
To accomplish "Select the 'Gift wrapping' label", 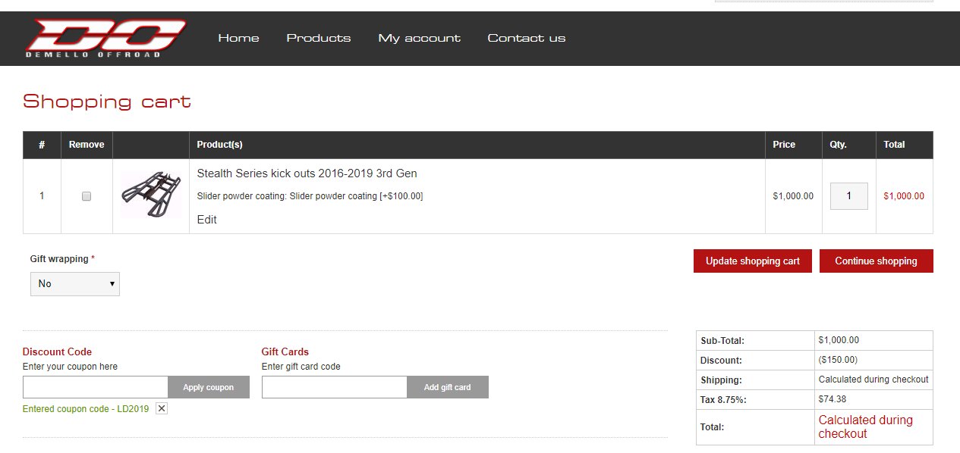I will click(x=59, y=259).
